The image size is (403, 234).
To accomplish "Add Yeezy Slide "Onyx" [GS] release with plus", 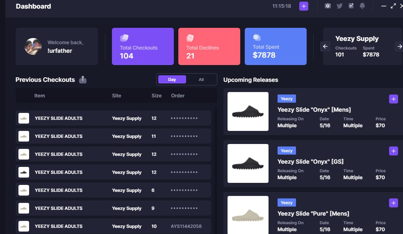I will coord(394,151).
